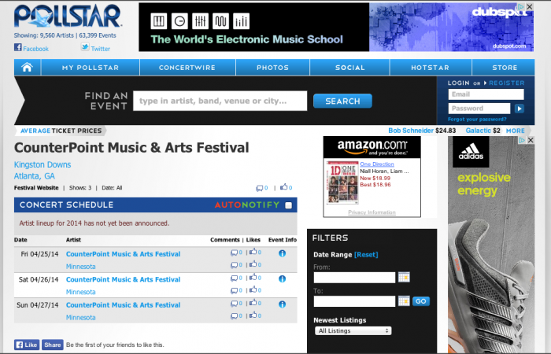This screenshot has width=551, height=354.
Task: Open Pollstar's Twitter page icon
Action: pyautogui.click(x=83, y=49)
